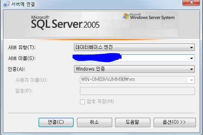The image size is (203, 135).
Task: Open the 서버 유형 dropdown showing 데이터베이스 엔진
Action: coord(134,47)
